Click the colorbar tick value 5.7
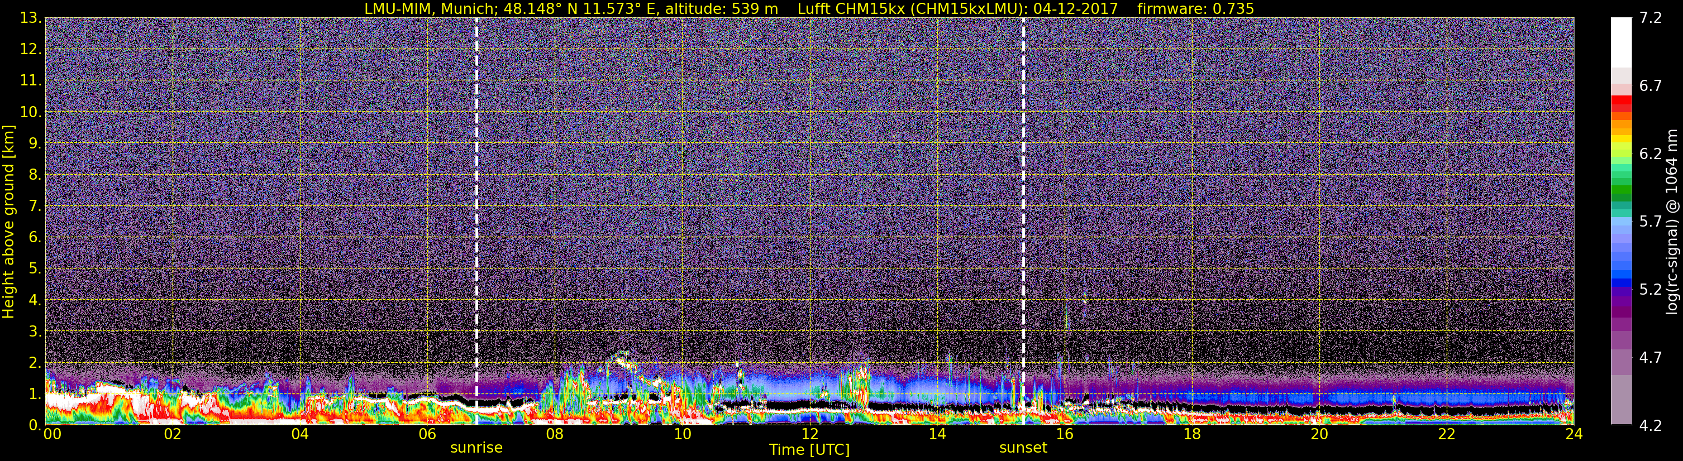 1651,222
